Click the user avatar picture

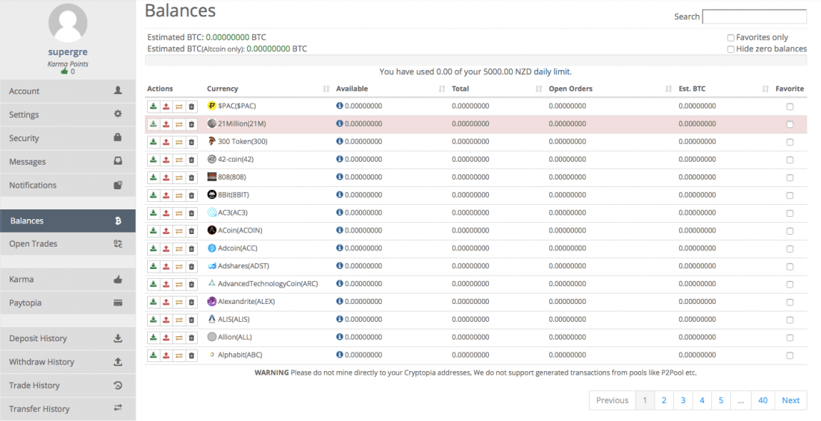click(67, 22)
